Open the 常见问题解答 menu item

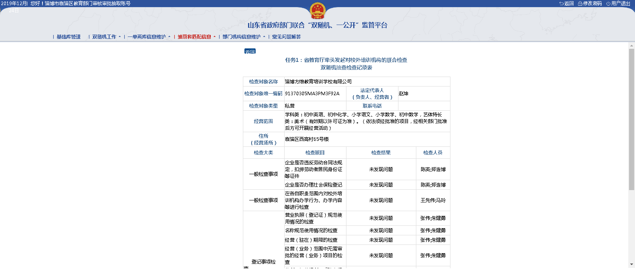286,37
